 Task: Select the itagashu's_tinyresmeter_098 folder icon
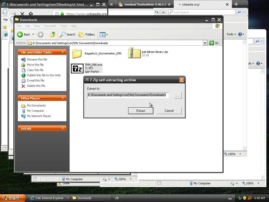tap(77, 53)
